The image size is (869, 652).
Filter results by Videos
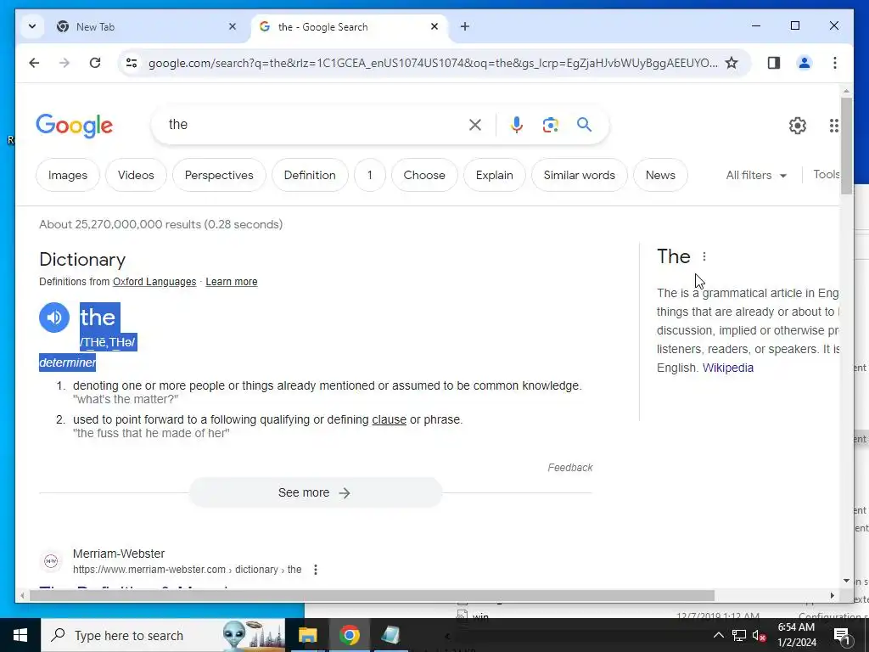tap(136, 175)
